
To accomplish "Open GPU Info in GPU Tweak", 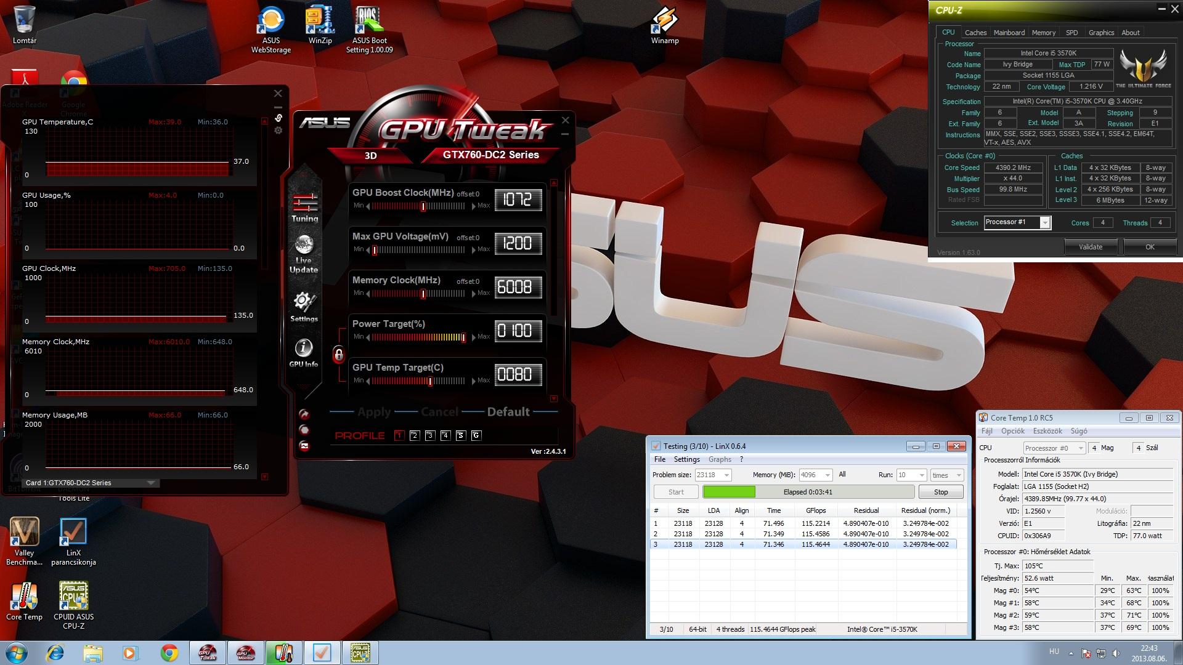I will click(303, 353).
